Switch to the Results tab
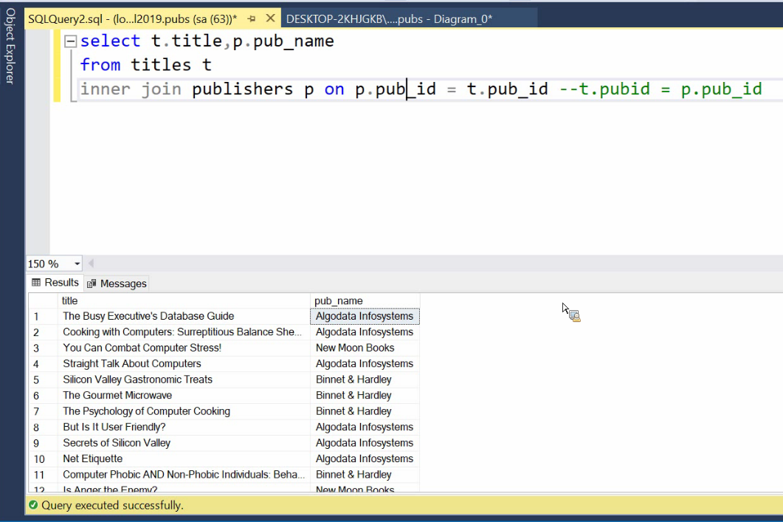 click(x=55, y=283)
